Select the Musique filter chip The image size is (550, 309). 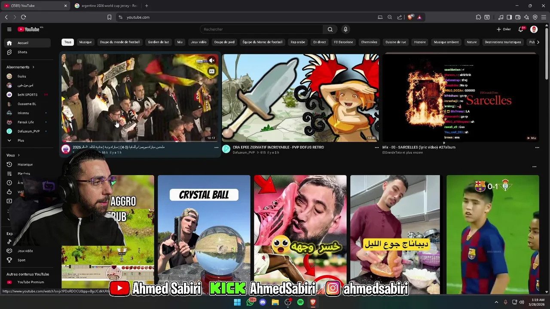point(86,42)
